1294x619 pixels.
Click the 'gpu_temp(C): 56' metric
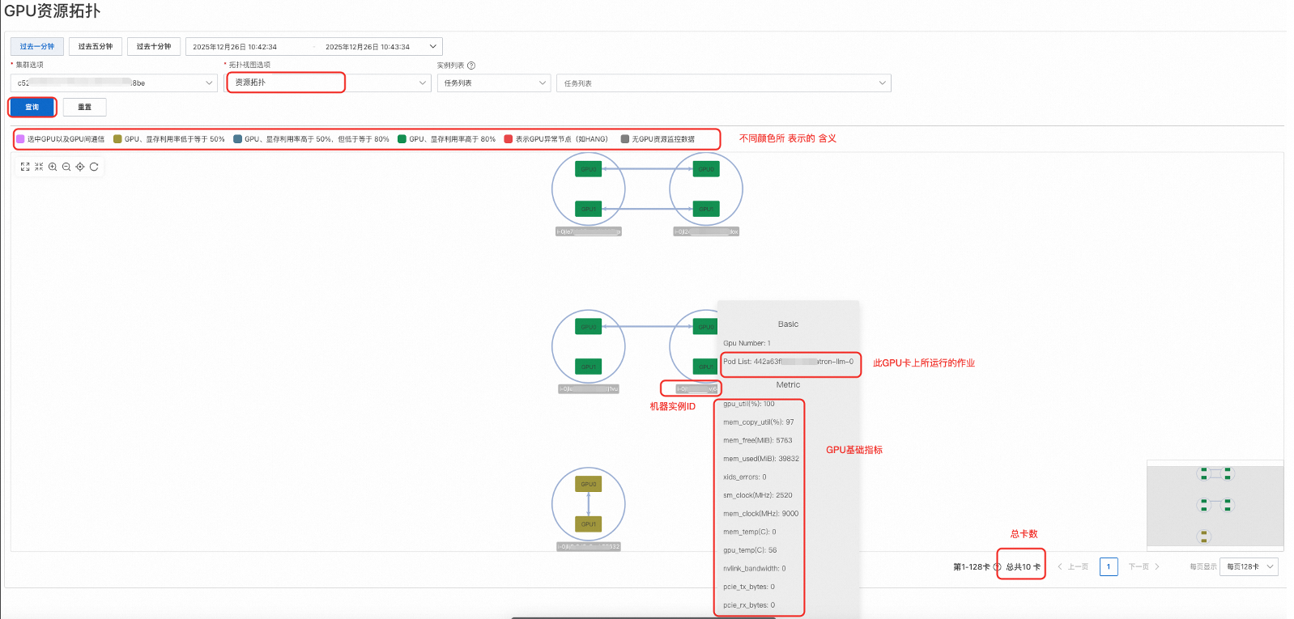tap(750, 550)
